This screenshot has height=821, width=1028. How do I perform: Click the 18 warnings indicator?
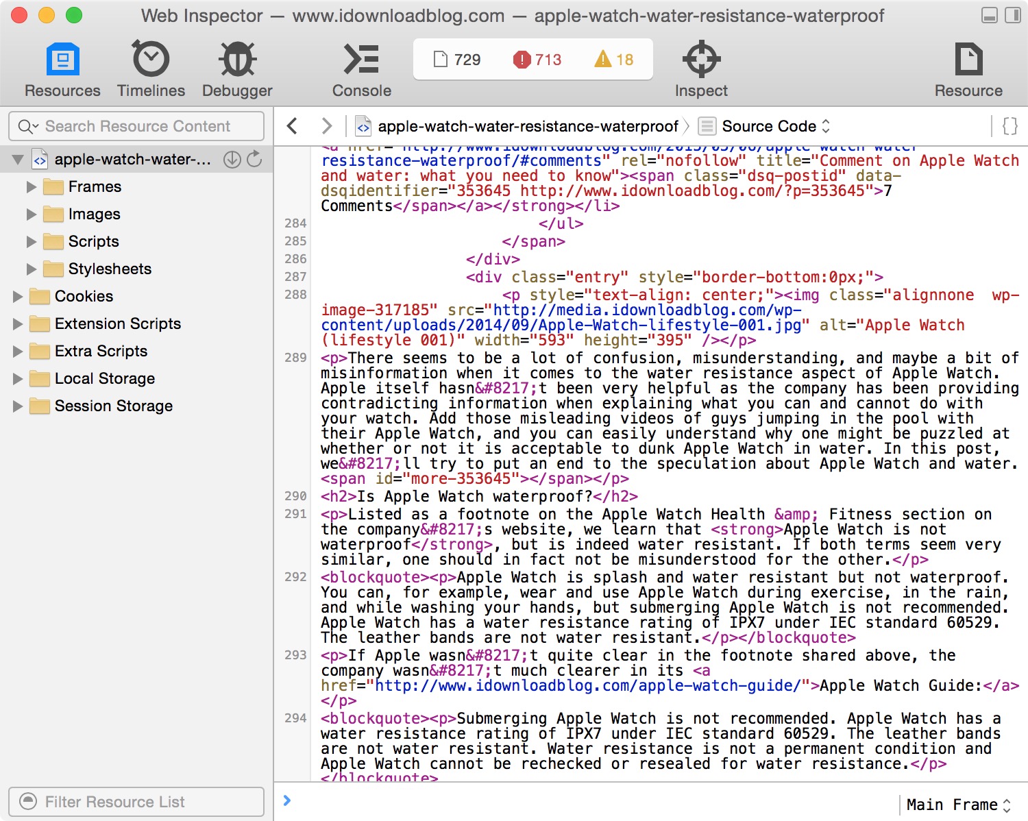click(x=614, y=60)
